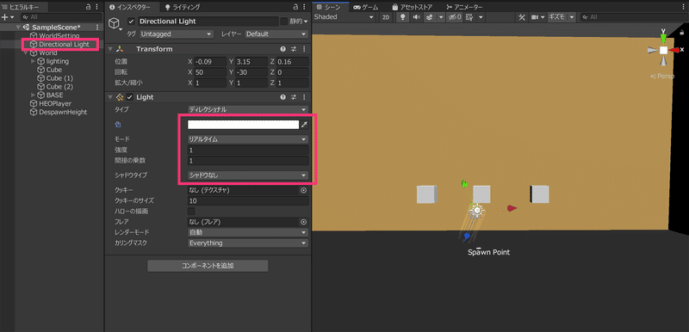Image resolution: width=689 pixels, height=332 pixels.
Task: Open cookie texture object picker
Action: tap(303, 190)
